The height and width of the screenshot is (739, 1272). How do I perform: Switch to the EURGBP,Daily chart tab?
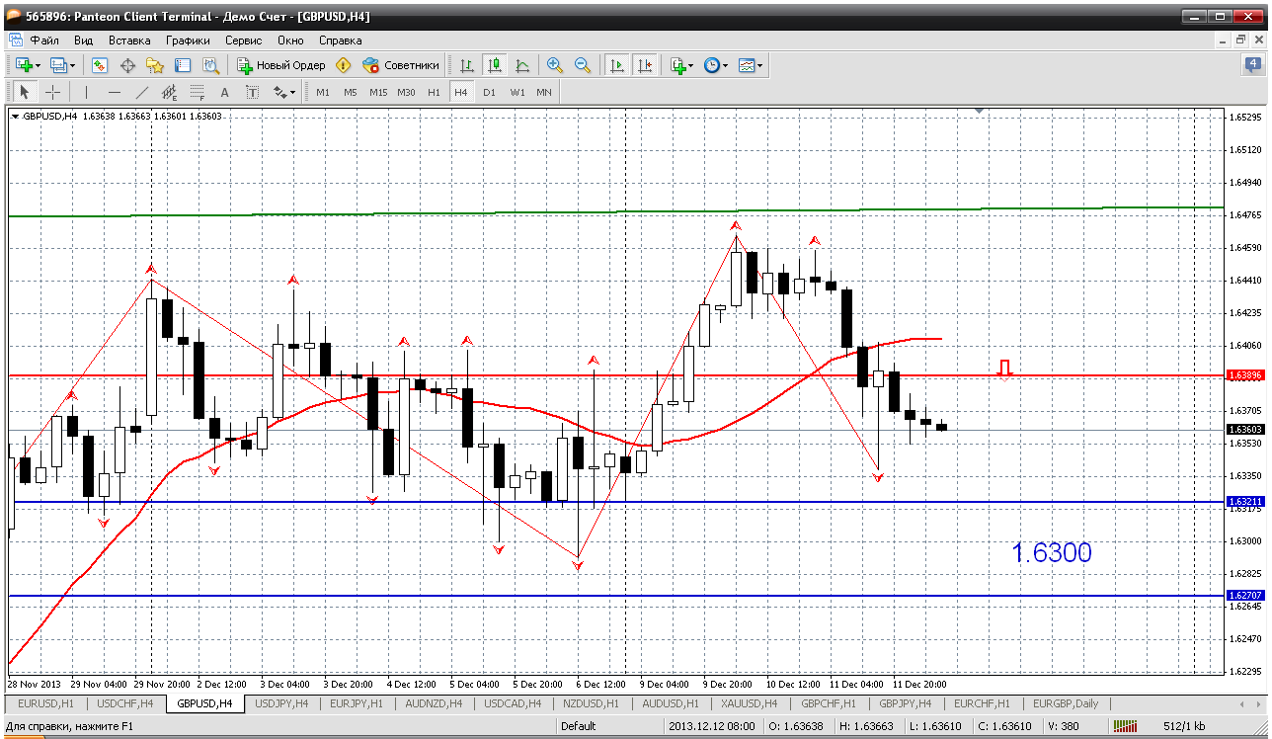coord(1066,703)
